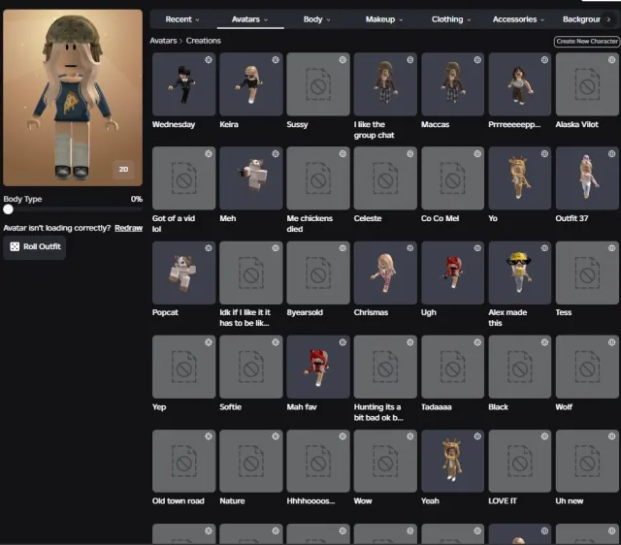Open the Makeup dropdown
The image size is (621, 545).
(x=384, y=19)
